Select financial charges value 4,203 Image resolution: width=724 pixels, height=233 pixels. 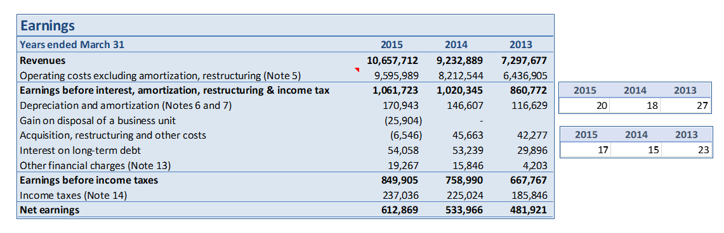click(536, 165)
